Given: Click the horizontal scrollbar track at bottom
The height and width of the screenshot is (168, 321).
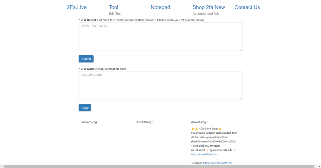Looking at the screenshot, I should [160, 166].
